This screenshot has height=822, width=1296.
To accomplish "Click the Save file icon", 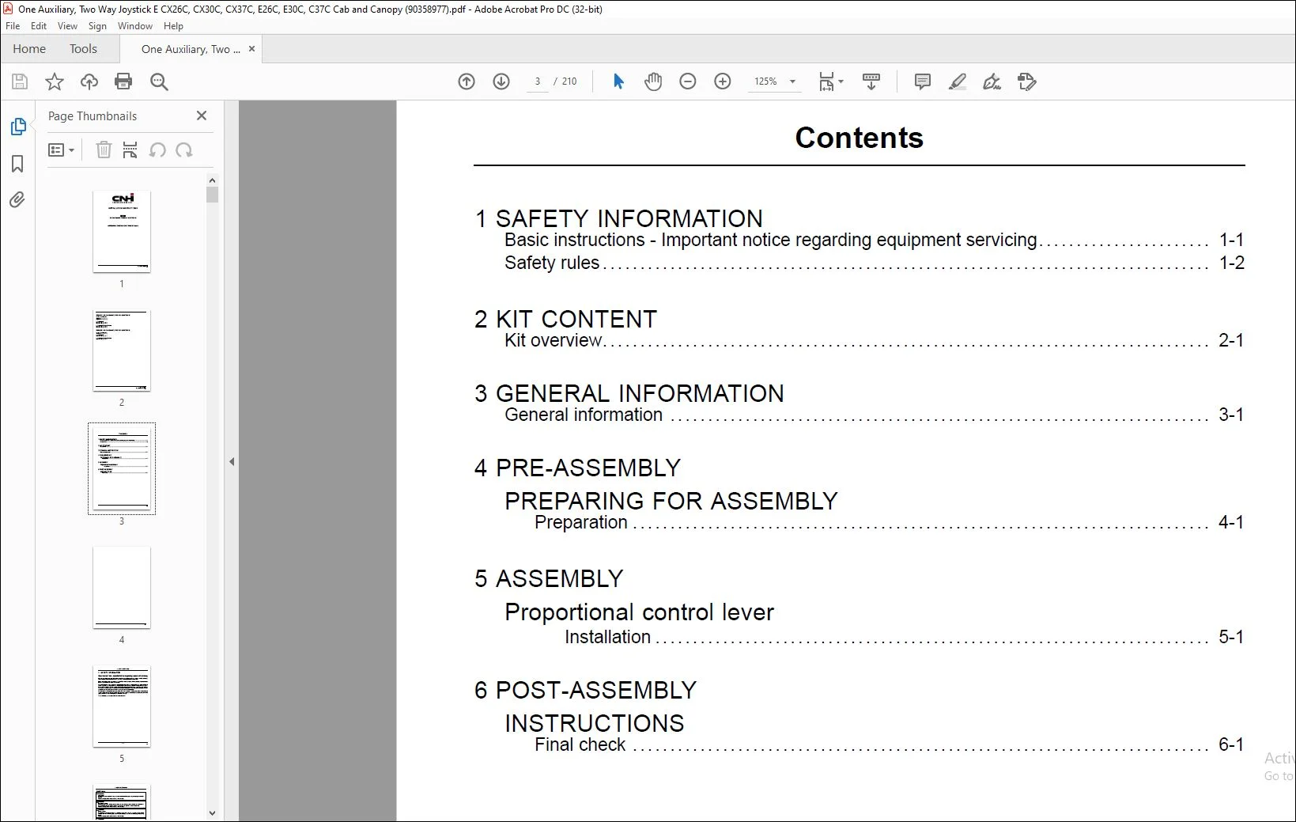I will 20,81.
